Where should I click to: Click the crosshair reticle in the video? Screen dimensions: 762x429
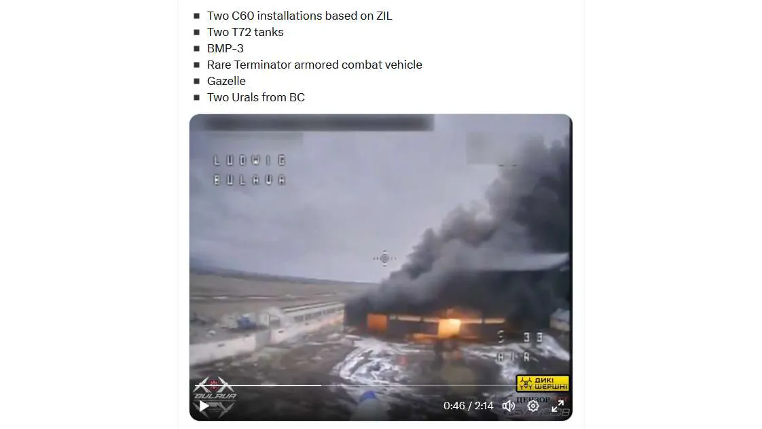384,258
